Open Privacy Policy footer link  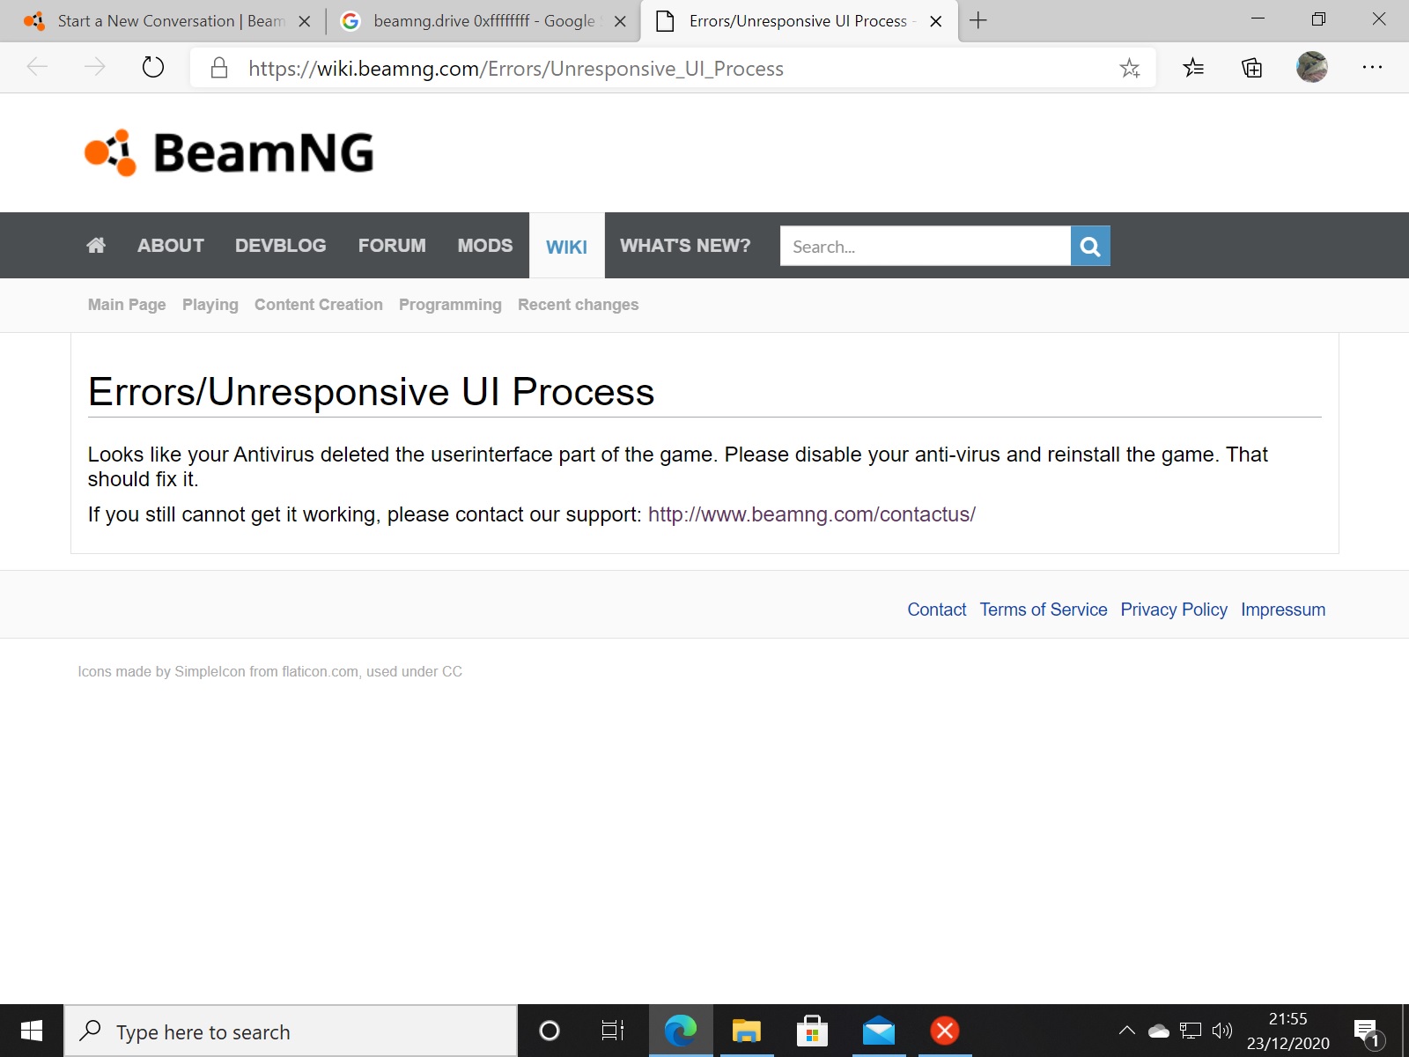pyautogui.click(x=1174, y=610)
